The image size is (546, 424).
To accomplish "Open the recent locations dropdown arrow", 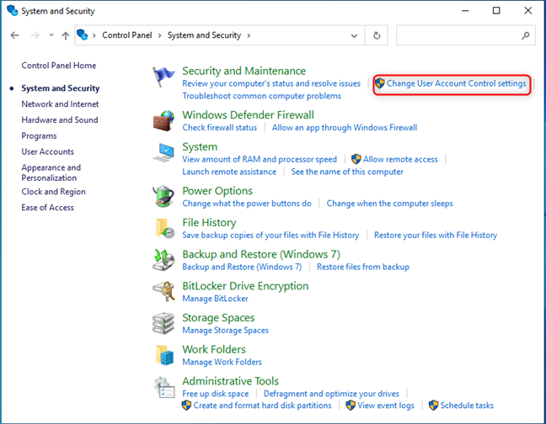I will pyautogui.click(x=51, y=35).
